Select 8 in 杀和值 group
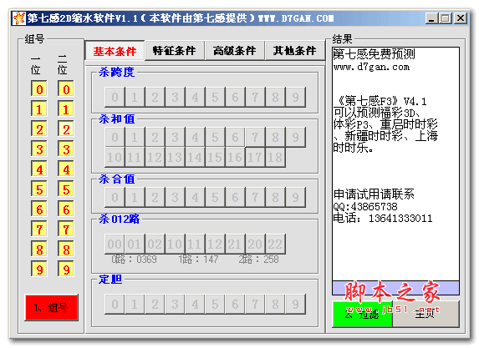 [x=275, y=137]
